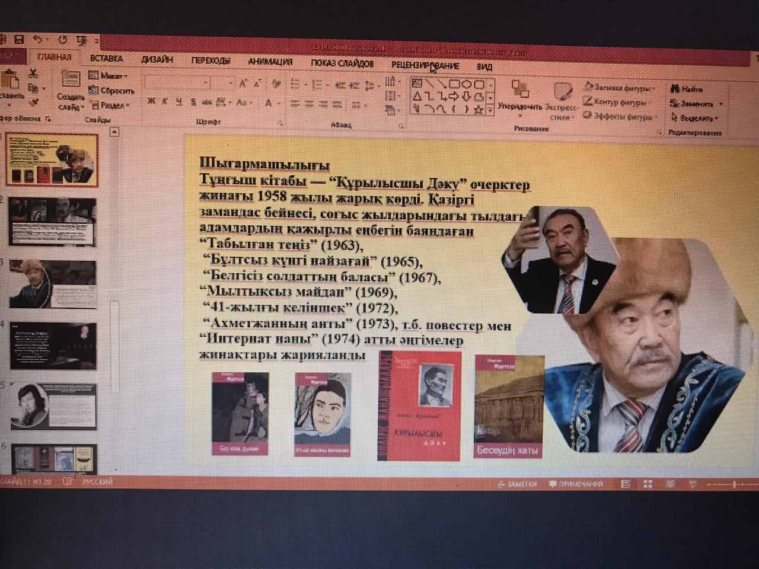
Task: Select the triangle shape in shapes gallery
Action: pos(417,96)
